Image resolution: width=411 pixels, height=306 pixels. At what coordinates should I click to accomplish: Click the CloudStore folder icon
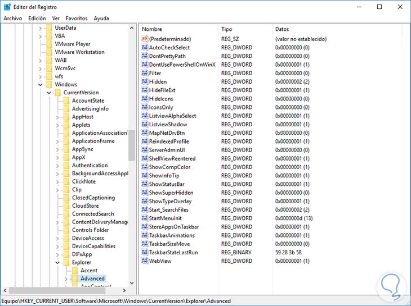click(66, 205)
